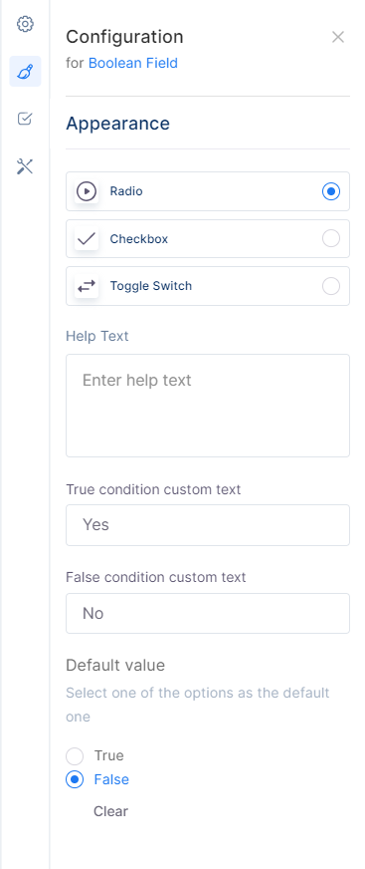Click the Radio option play icon
The image size is (365, 869).
click(87, 191)
